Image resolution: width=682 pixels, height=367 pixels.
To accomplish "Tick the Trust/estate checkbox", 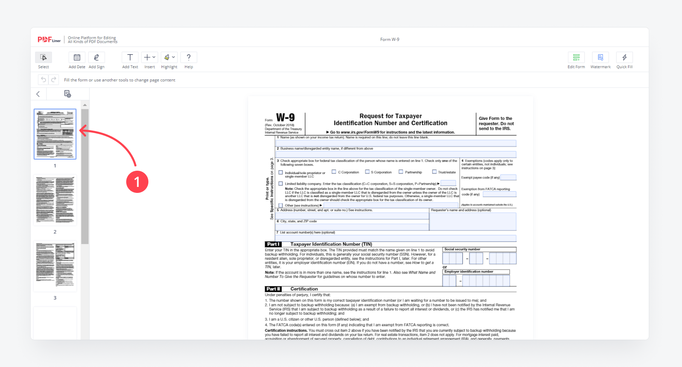I will tap(434, 172).
